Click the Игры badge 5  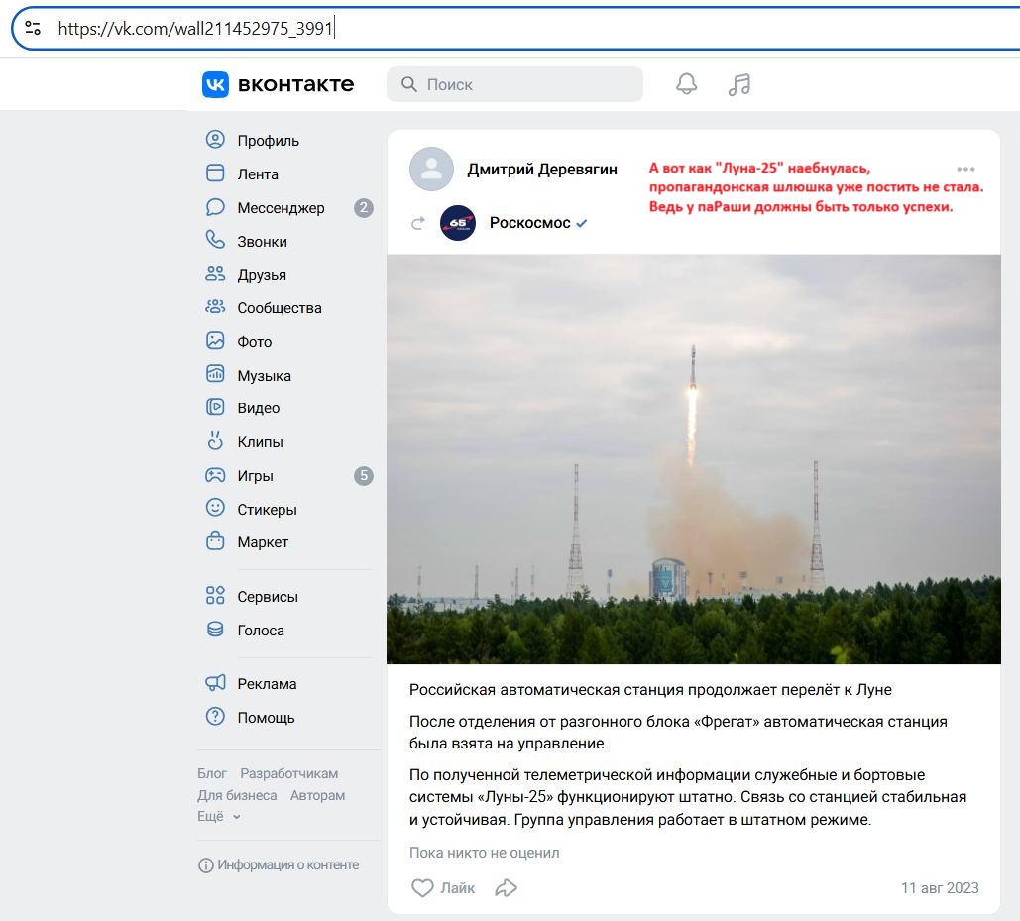tap(364, 476)
